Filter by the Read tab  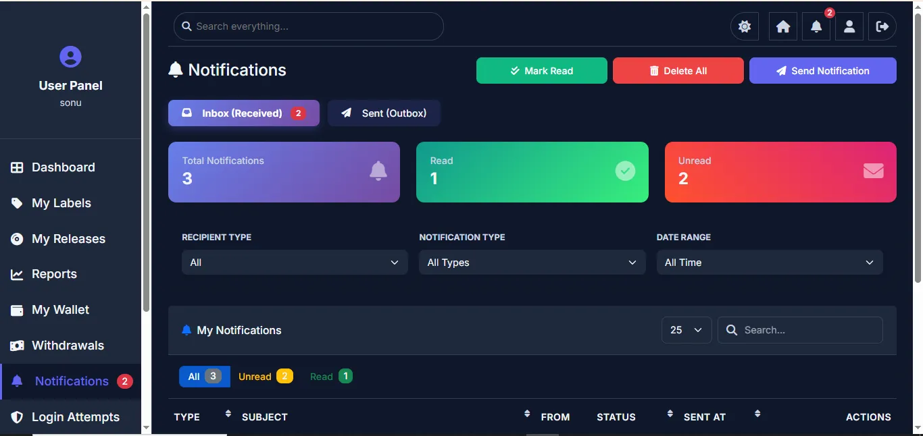331,377
